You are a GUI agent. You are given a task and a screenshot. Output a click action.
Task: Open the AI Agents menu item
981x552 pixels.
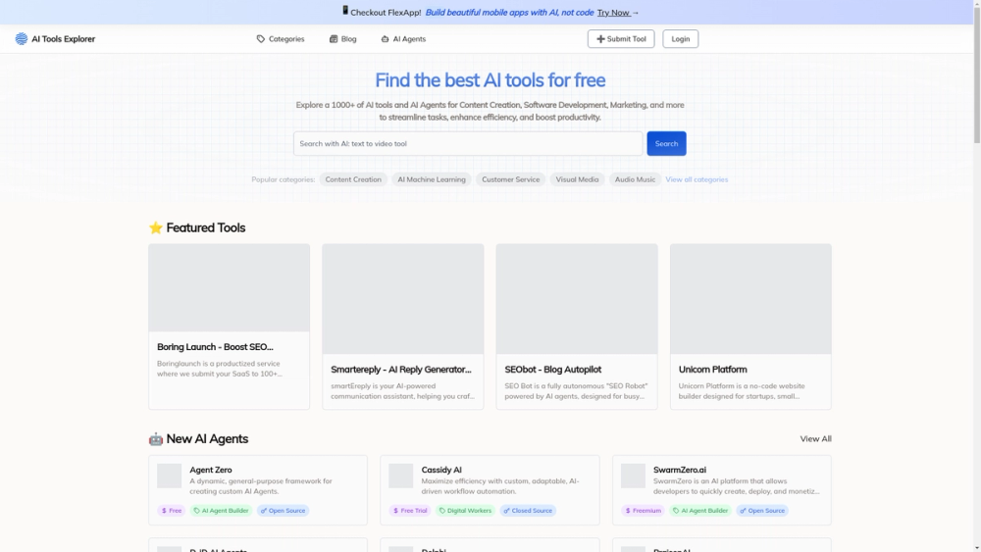[403, 39]
